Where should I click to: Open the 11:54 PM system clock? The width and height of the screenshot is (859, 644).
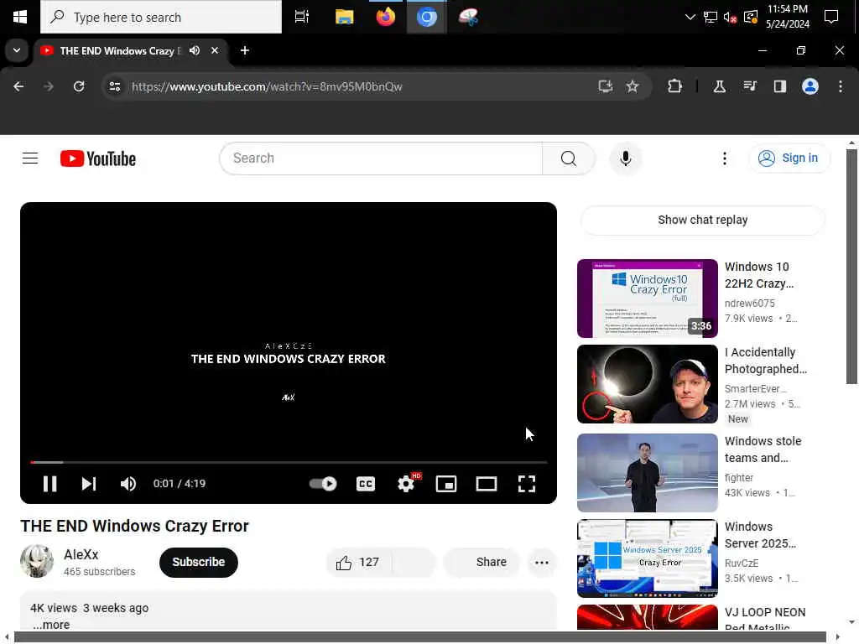click(x=787, y=17)
